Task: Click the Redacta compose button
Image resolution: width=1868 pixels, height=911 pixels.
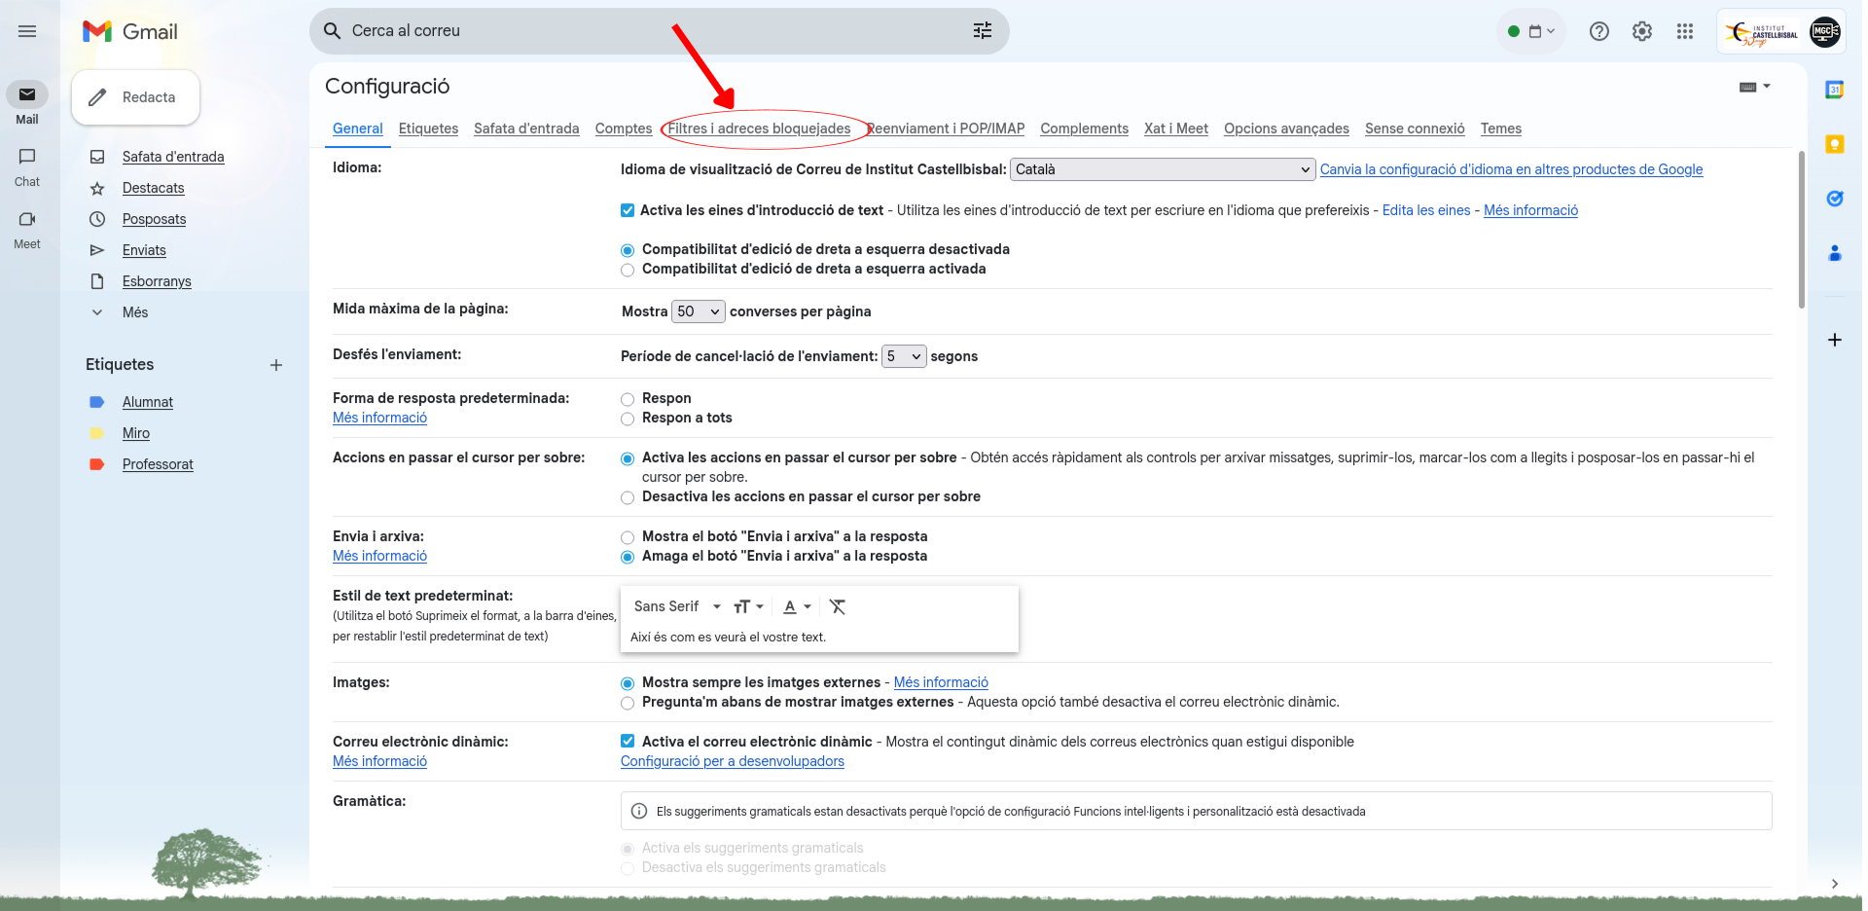Action: coord(135,97)
